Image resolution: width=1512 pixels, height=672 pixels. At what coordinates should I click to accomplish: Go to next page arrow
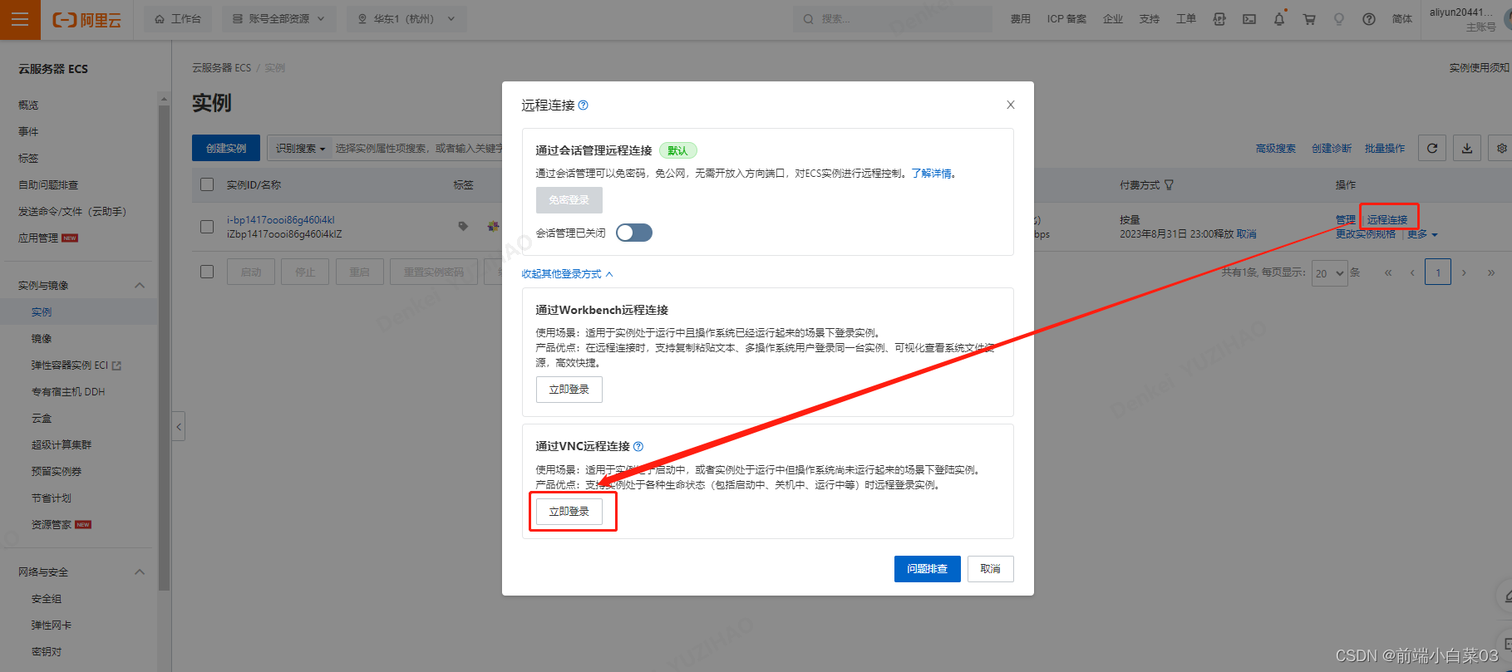click(x=1464, y=272)
